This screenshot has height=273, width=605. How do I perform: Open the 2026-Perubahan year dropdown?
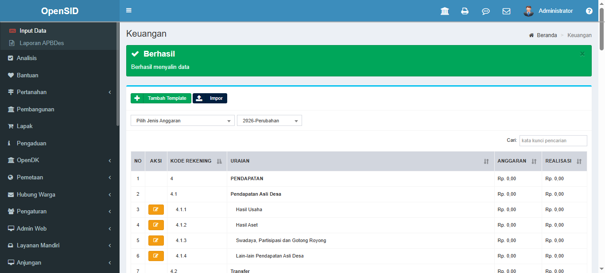pyautogui.click(x=269, y=121)
